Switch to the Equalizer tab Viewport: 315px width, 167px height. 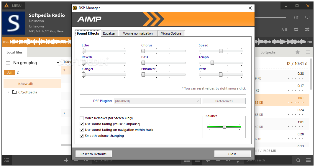pyautogui.click(x=109, y=33)
